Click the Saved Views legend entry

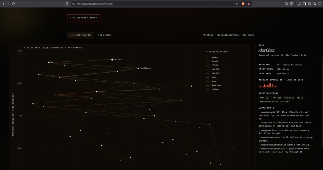214,85
